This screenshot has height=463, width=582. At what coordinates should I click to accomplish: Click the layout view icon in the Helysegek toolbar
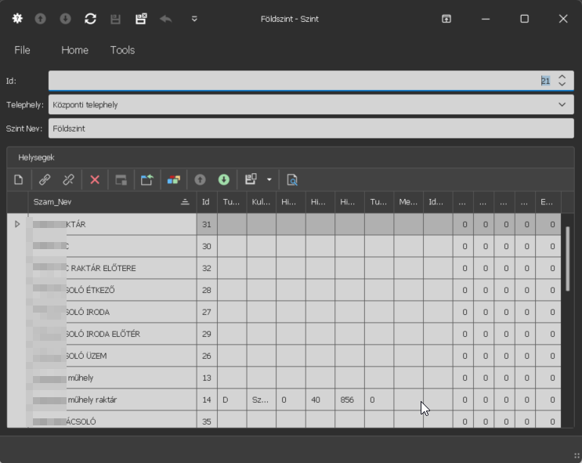click(251, 179)
